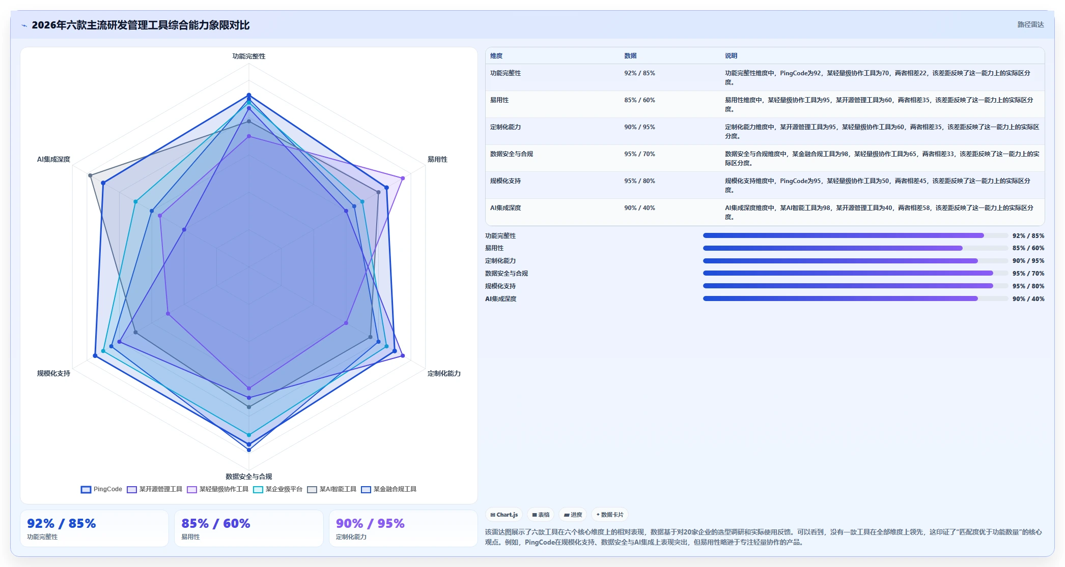
Task: Select the 功能完整性 row in the table
Action: point(765,77)
